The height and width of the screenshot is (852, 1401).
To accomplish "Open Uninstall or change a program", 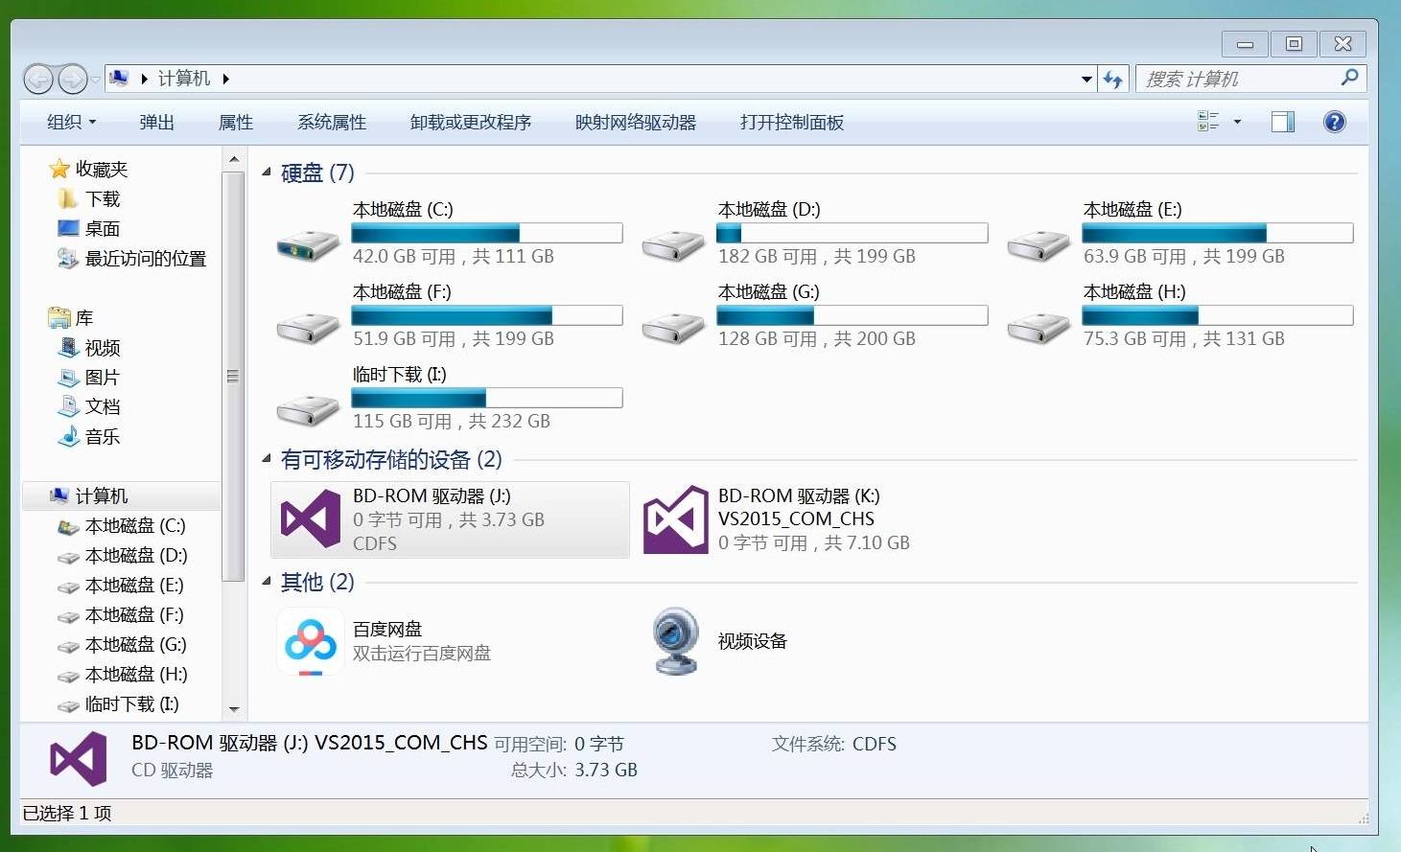I will pos(471,122).
